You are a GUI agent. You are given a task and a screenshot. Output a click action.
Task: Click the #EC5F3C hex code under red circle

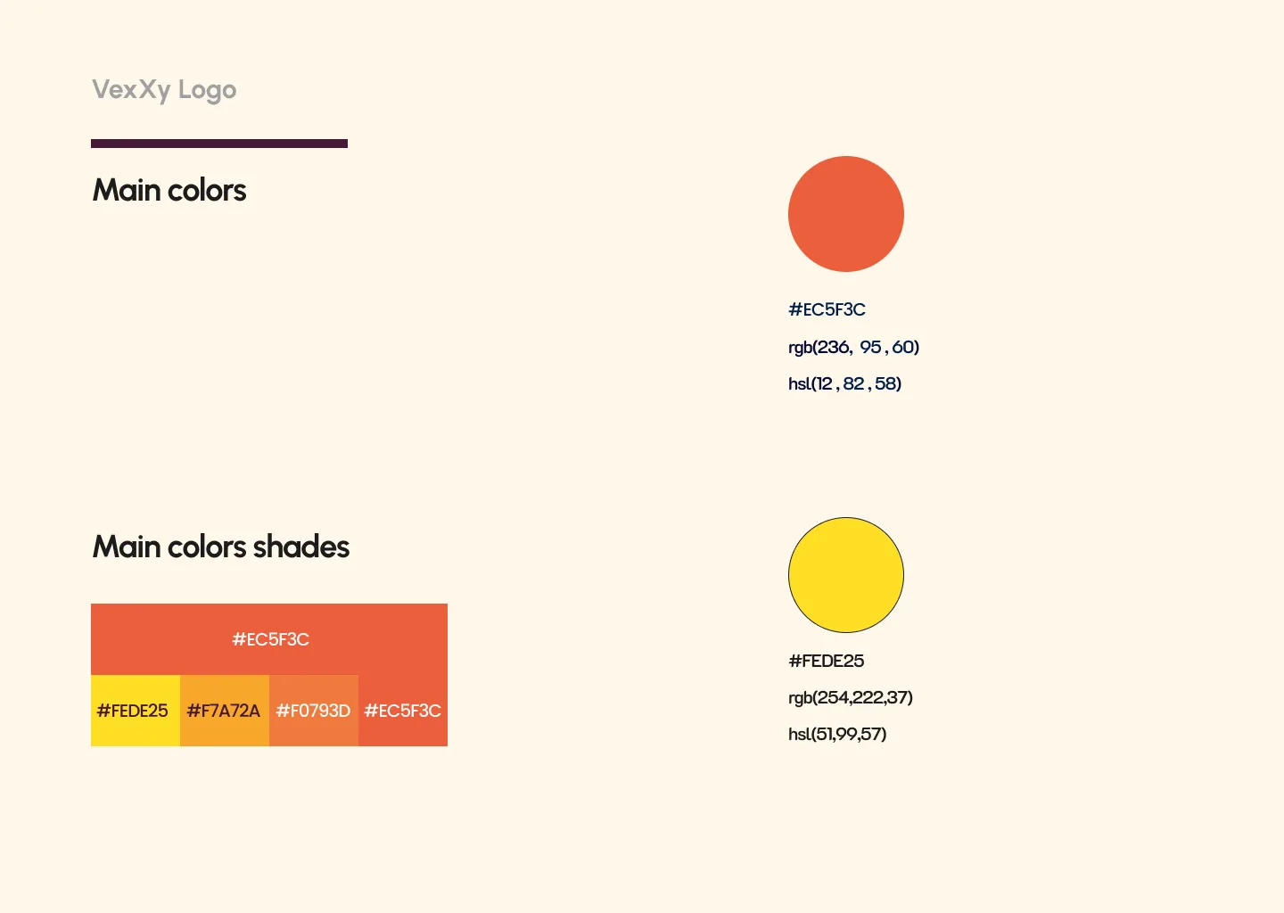point(827,309)
